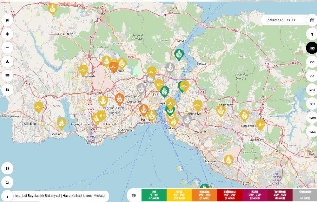Zoom out using the minus icon

pyautogui.click(x=7, y=48)
